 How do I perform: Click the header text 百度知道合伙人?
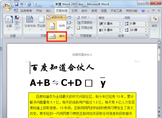tap(82, 55)
